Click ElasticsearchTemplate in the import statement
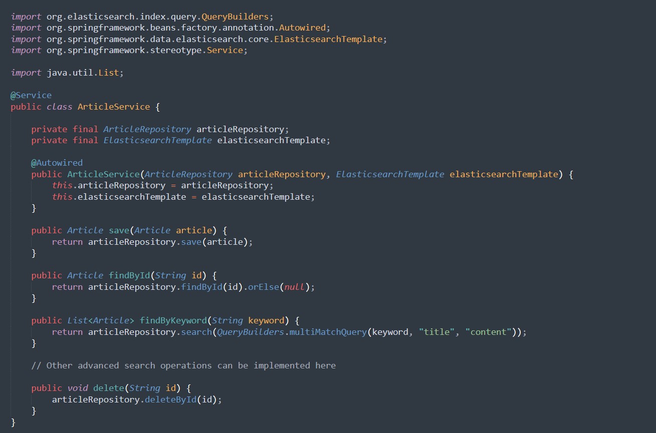This screenshot has height=433, width=656. click(x=331, y=39)
